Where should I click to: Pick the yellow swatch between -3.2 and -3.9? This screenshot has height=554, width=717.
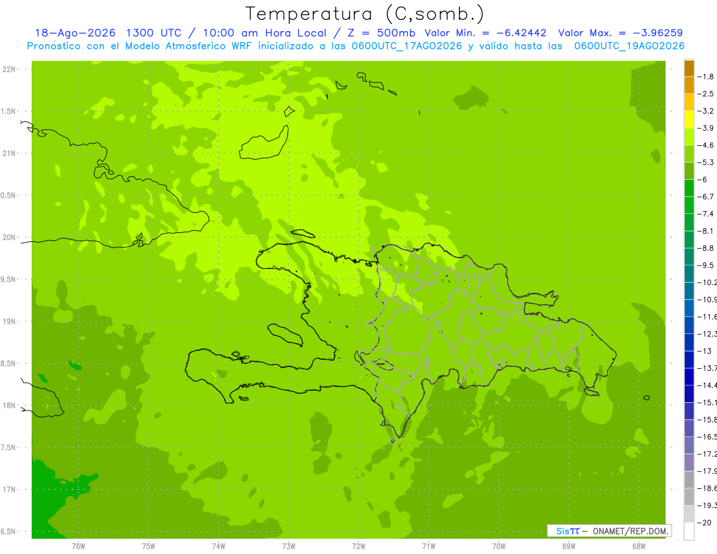tap(689, 120)
